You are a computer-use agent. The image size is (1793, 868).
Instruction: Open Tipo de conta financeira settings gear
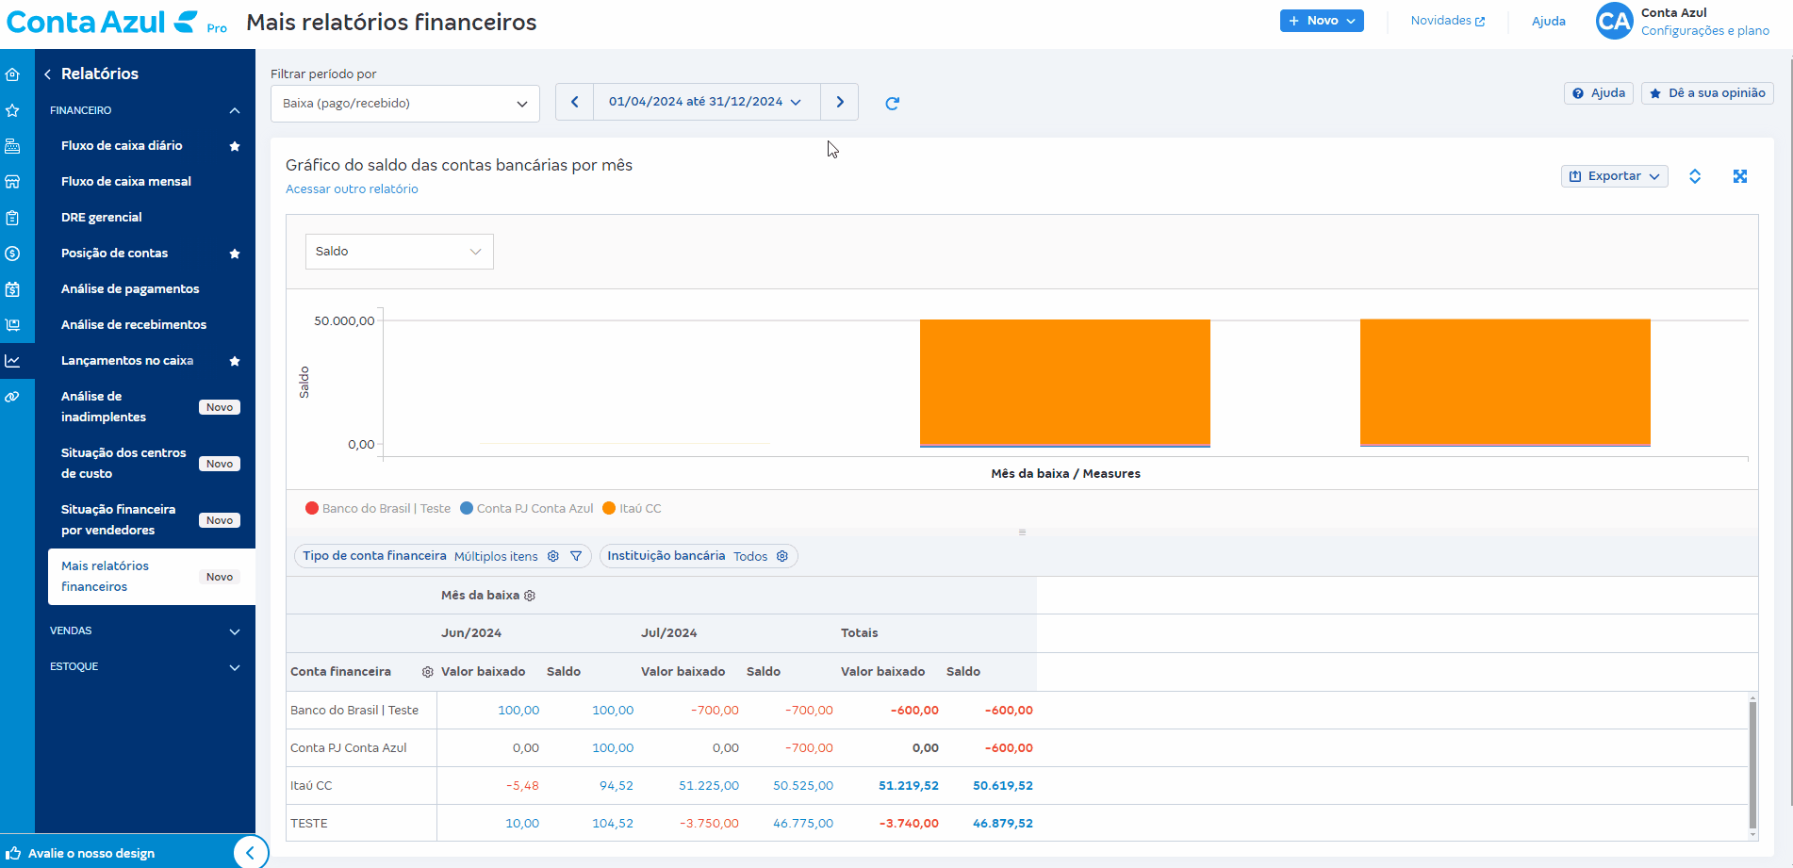pyautogui.click(x=553, y=557)
